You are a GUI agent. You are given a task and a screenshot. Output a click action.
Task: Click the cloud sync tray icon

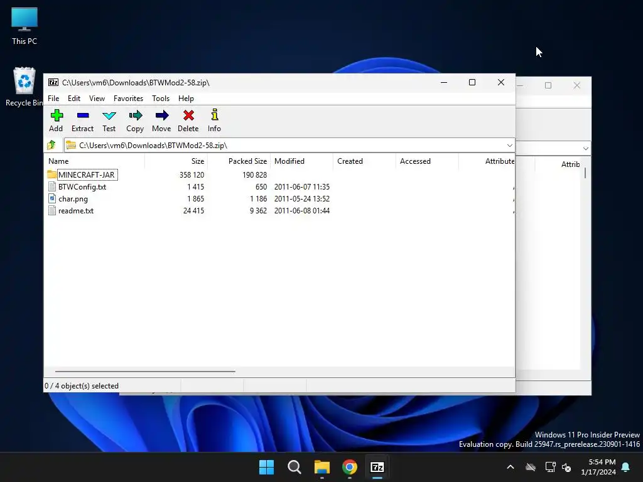point(531,467)
